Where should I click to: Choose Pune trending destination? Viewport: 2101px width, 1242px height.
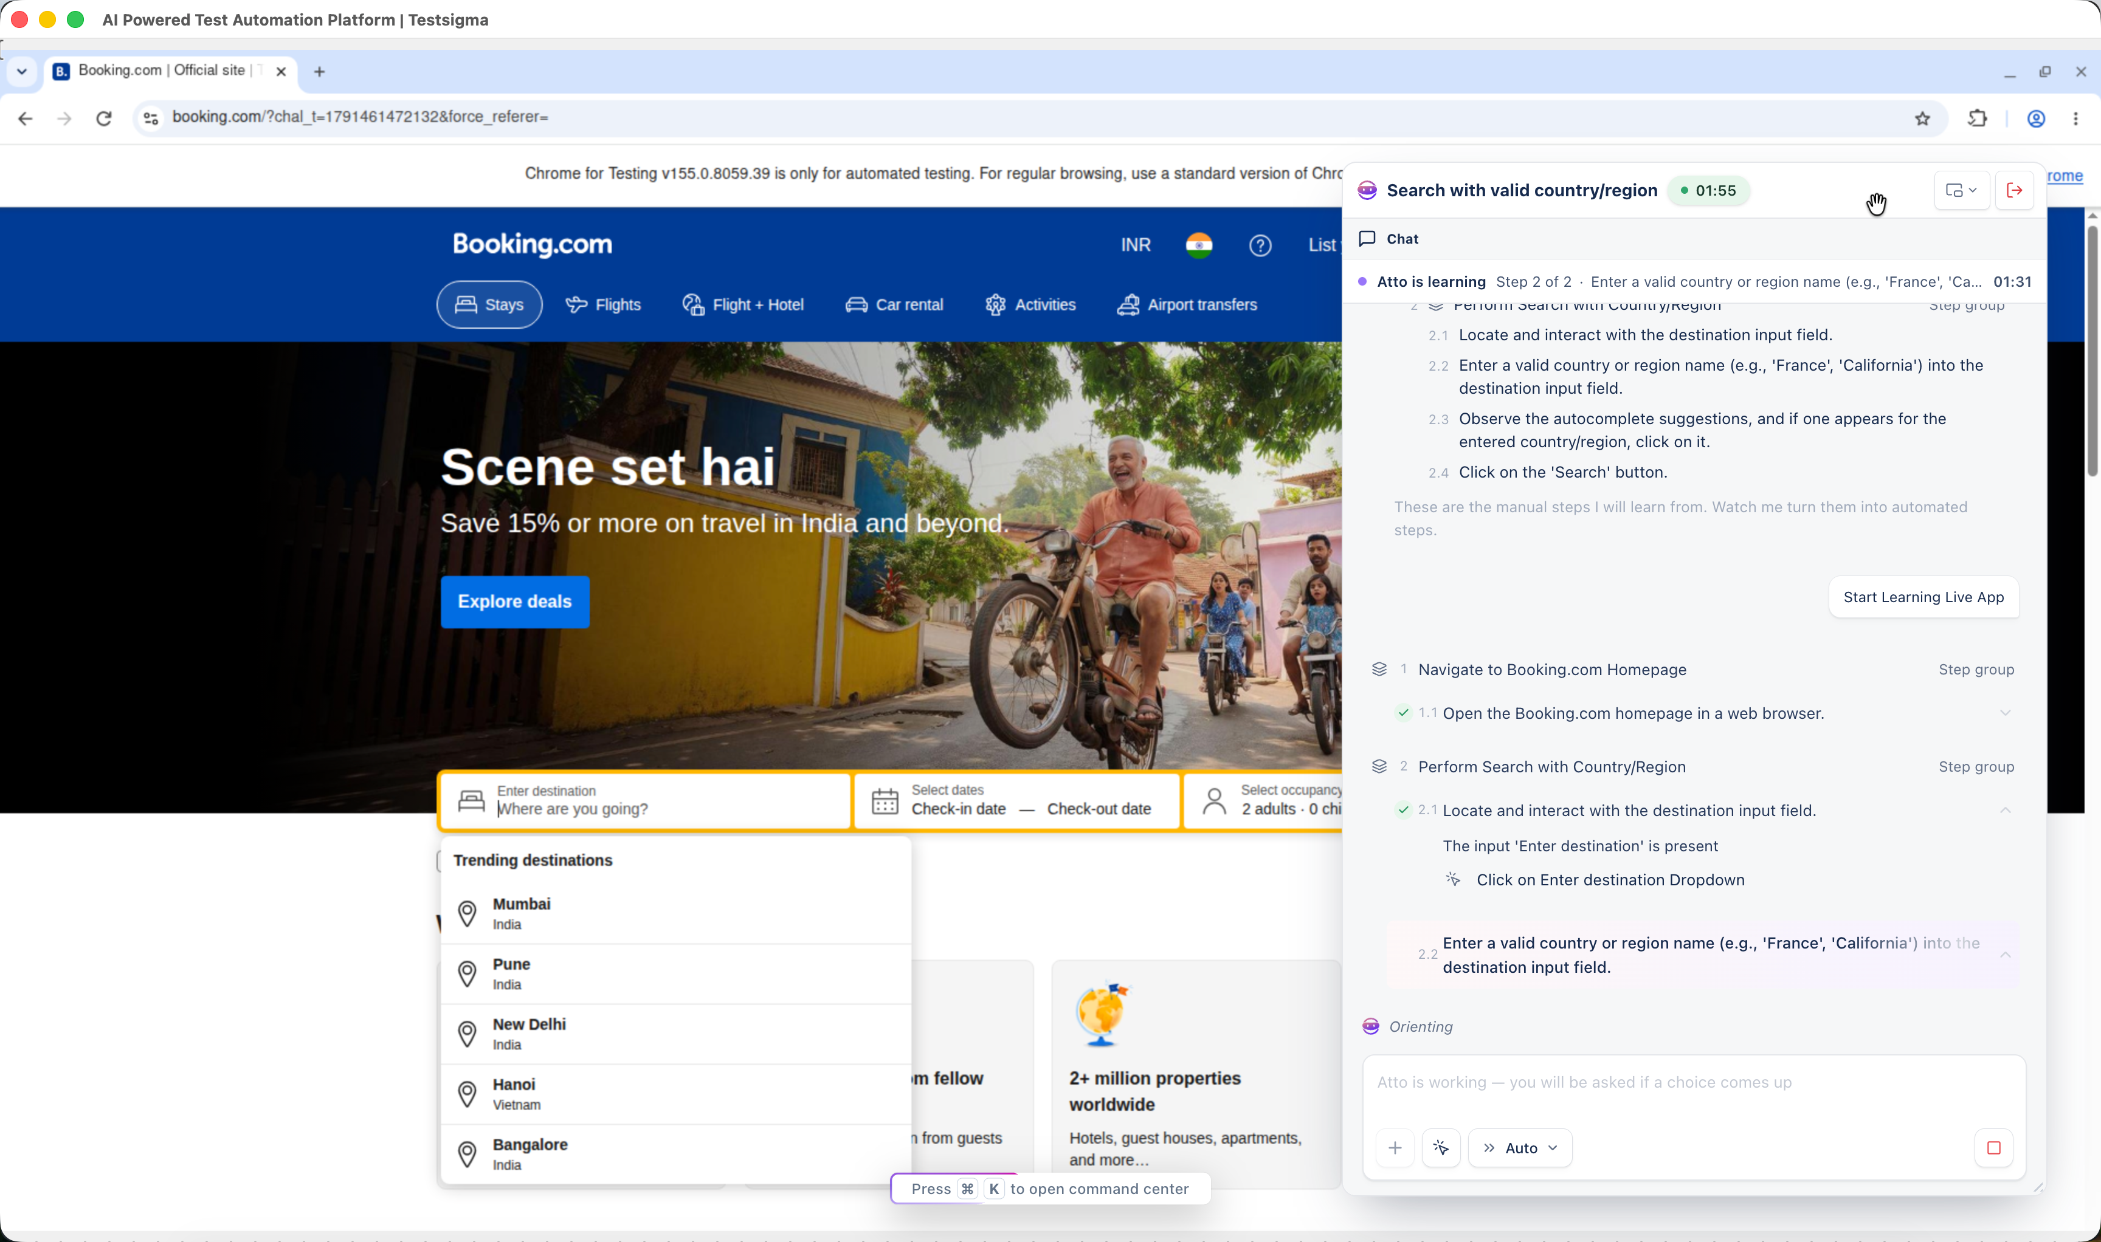pos(676,974)
